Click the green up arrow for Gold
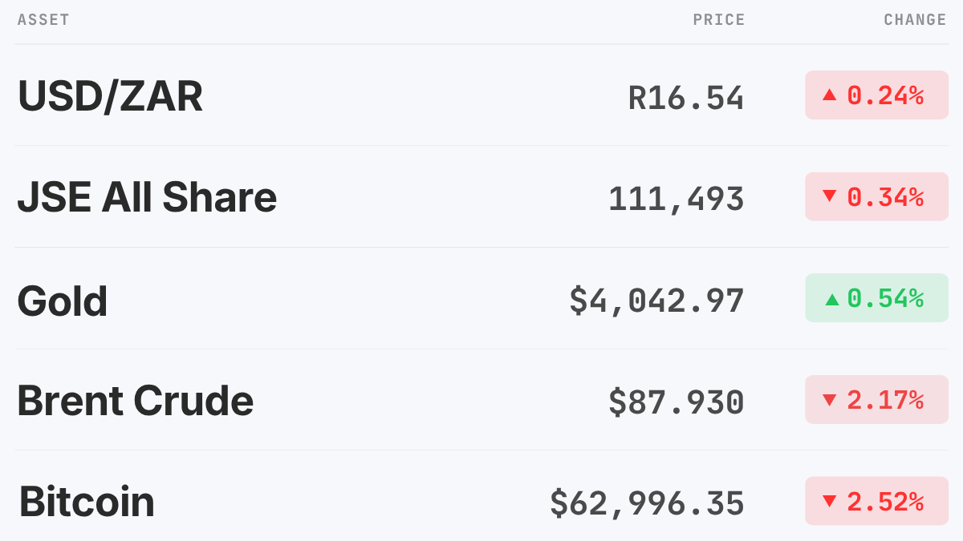Viewport: 963px width, 541px height. 832,298
